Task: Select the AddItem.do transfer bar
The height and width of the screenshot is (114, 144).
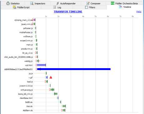Action: click(64, 110)
